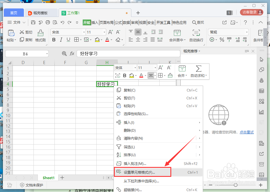
Task: Undo the last action
Action: point(62,22)
